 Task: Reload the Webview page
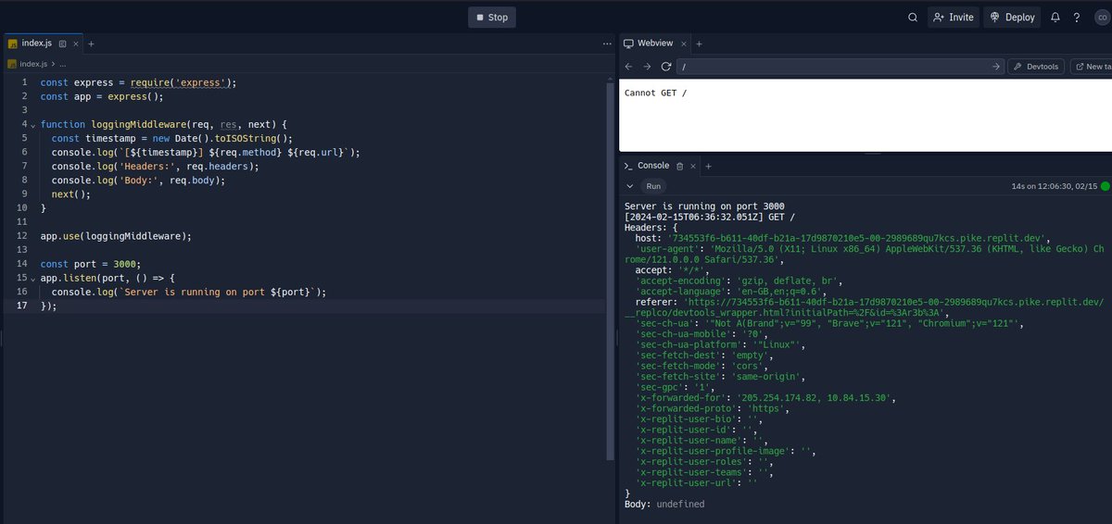click(665, 67)
